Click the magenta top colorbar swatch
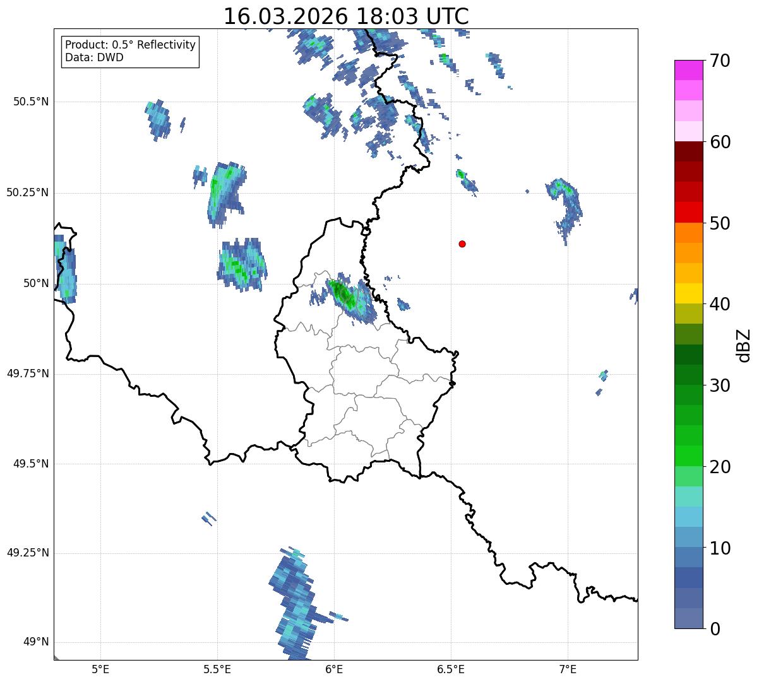 (x=689, y=70)
